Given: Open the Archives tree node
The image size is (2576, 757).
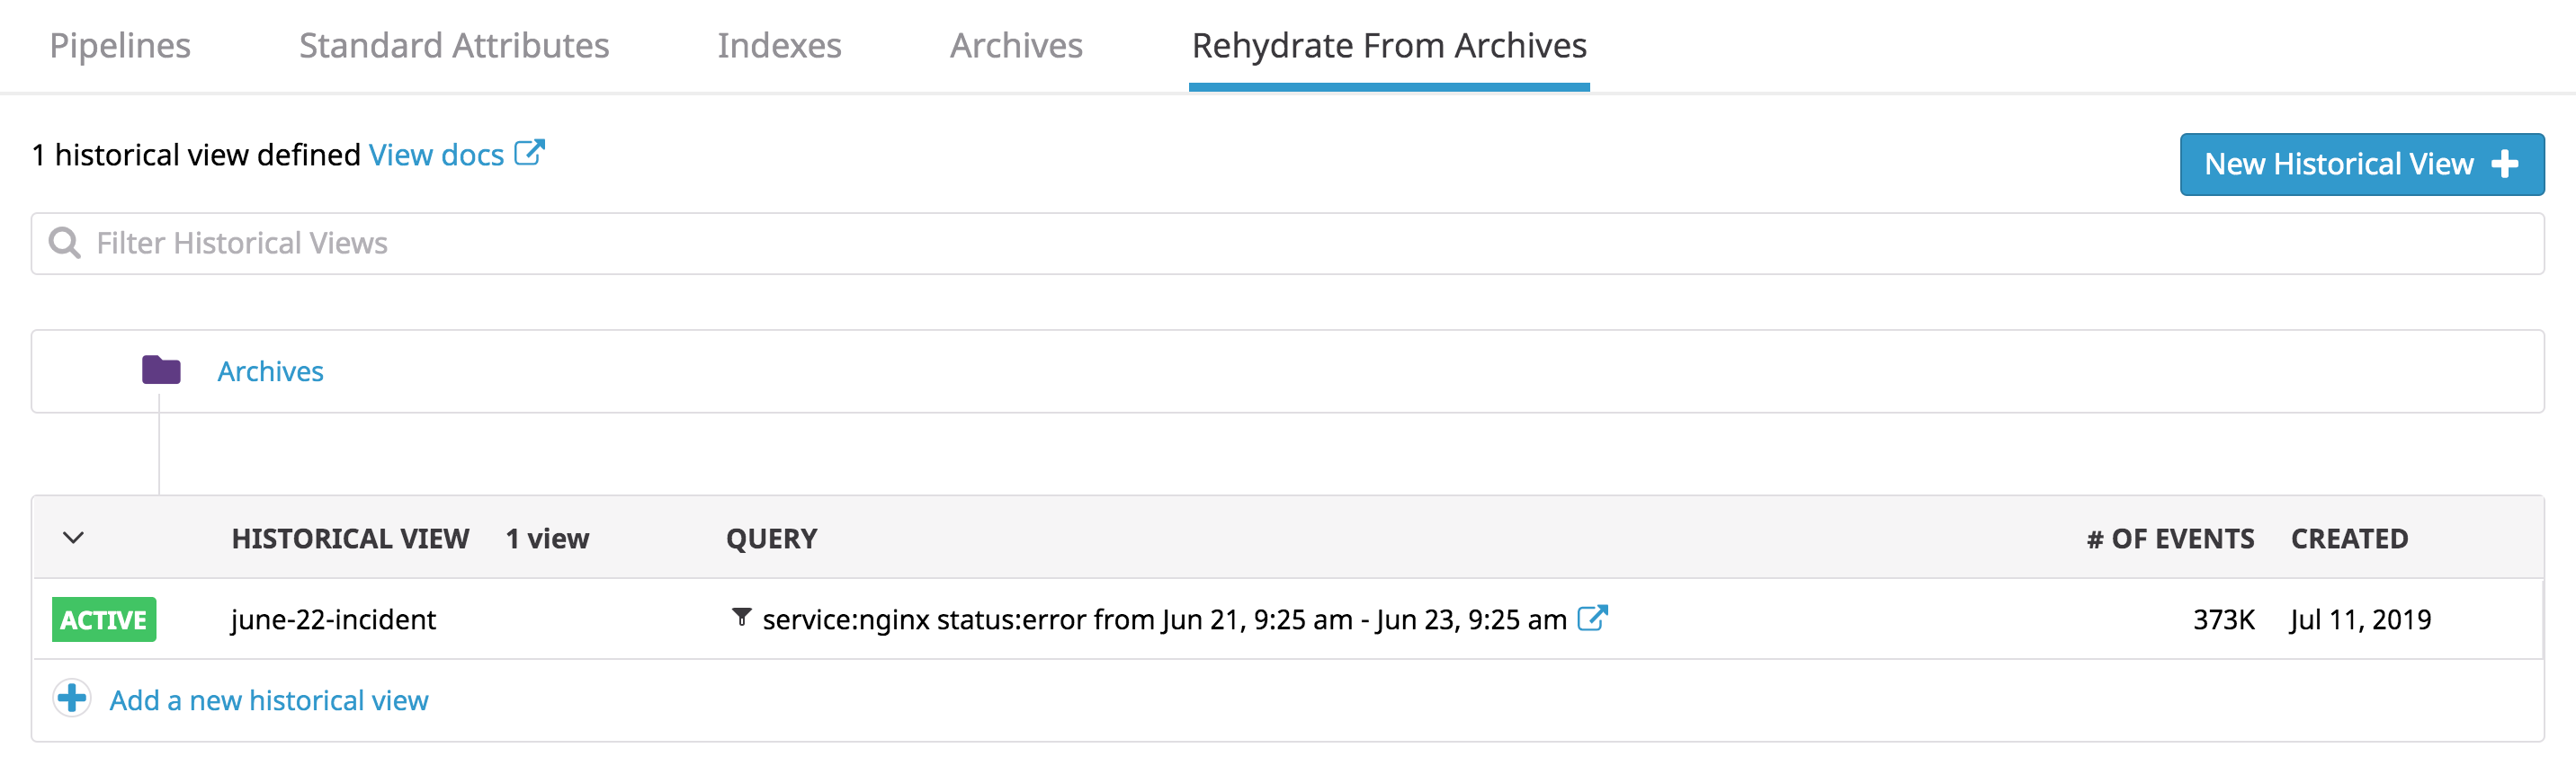Looking at the screenshot, I should (x=270, y=370).
